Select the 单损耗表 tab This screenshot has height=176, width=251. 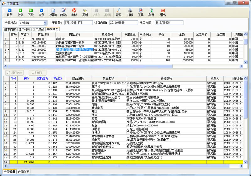[x=52, y=29]
